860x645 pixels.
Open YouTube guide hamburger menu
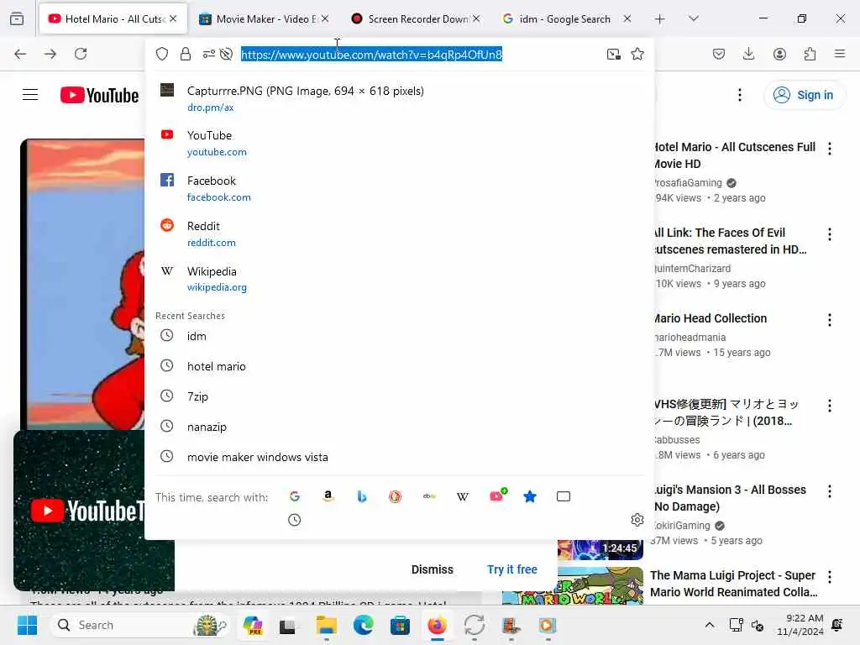pyautogui.click(x=30, y=95)
